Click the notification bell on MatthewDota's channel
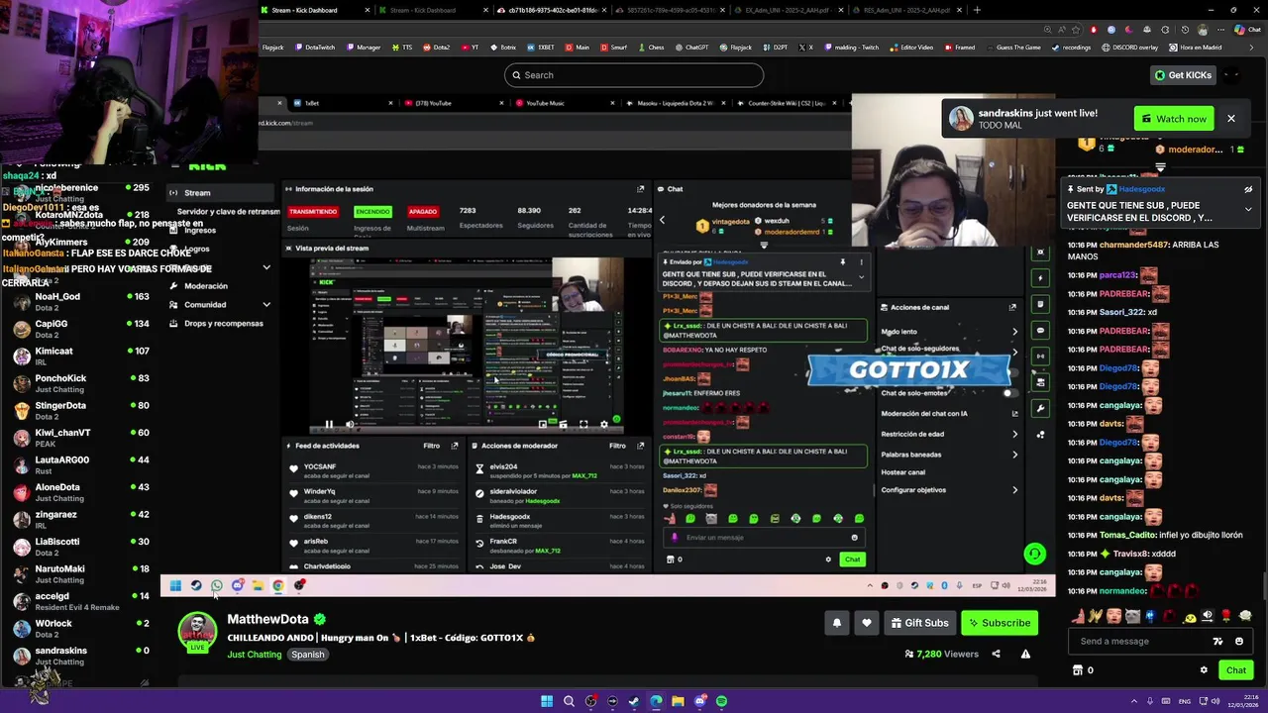The image size is (1268, 713). pos(837,623)
